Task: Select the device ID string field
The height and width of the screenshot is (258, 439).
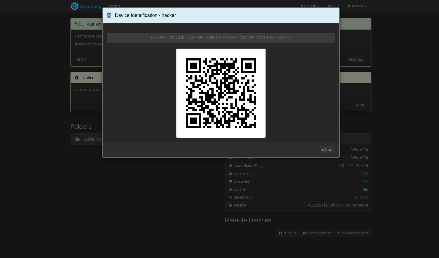Action: [x=221, y=38]
